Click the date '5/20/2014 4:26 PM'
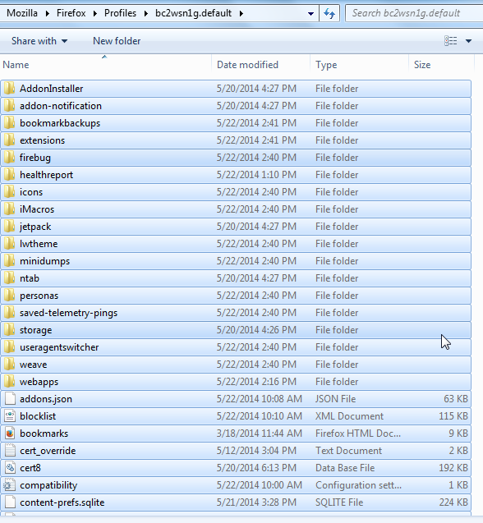The width and height of the screenshot is (483, 523). (x=256, y=330)
